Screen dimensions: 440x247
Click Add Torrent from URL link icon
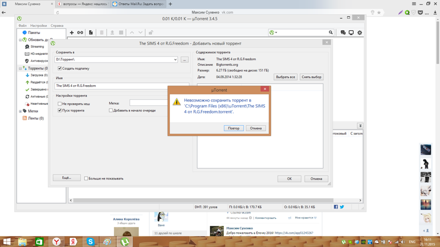(80, 32)
